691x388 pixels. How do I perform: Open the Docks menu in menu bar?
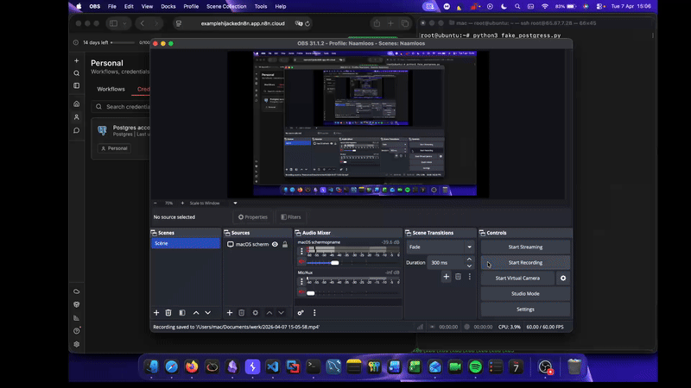point(168,6)
